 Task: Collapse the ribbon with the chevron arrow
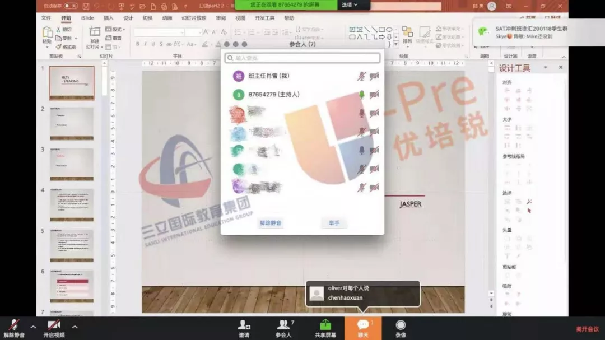click(564, 57)
